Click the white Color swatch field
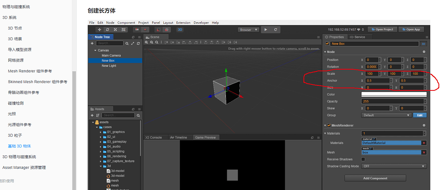 click(394, 94)
